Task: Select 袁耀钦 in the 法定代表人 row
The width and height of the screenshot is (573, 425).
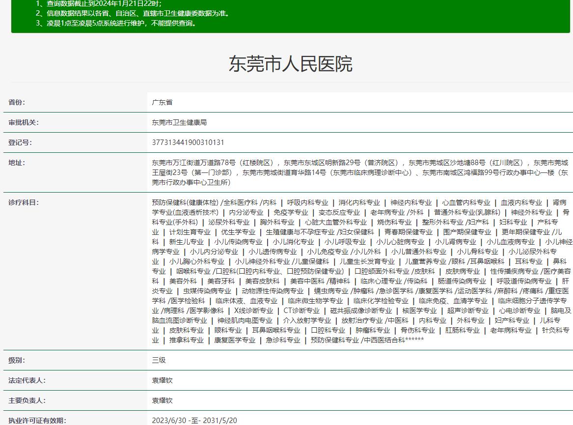Action: [x=162, y=380]
